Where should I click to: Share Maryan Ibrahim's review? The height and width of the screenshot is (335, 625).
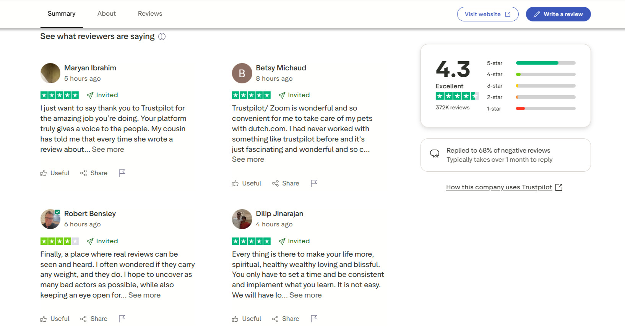pyautogui.click(x=94, y=173)
